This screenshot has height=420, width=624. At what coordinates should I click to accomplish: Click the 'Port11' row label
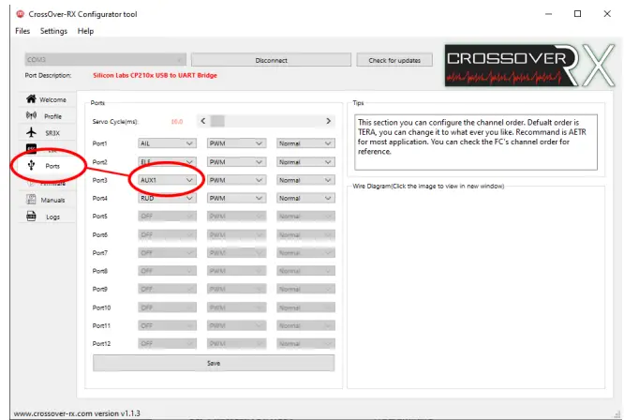tap(101, 325)
